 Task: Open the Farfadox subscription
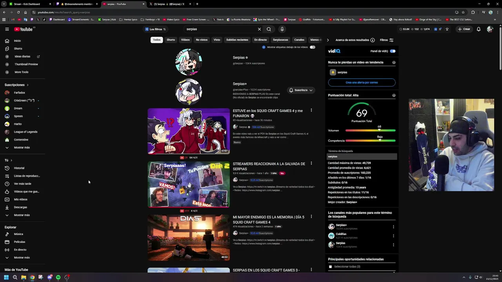(x=19, y=93)
